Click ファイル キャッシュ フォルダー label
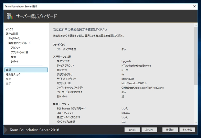Image resolution: width=201 pixels, height=138 pixels. [x=70, y=88]
